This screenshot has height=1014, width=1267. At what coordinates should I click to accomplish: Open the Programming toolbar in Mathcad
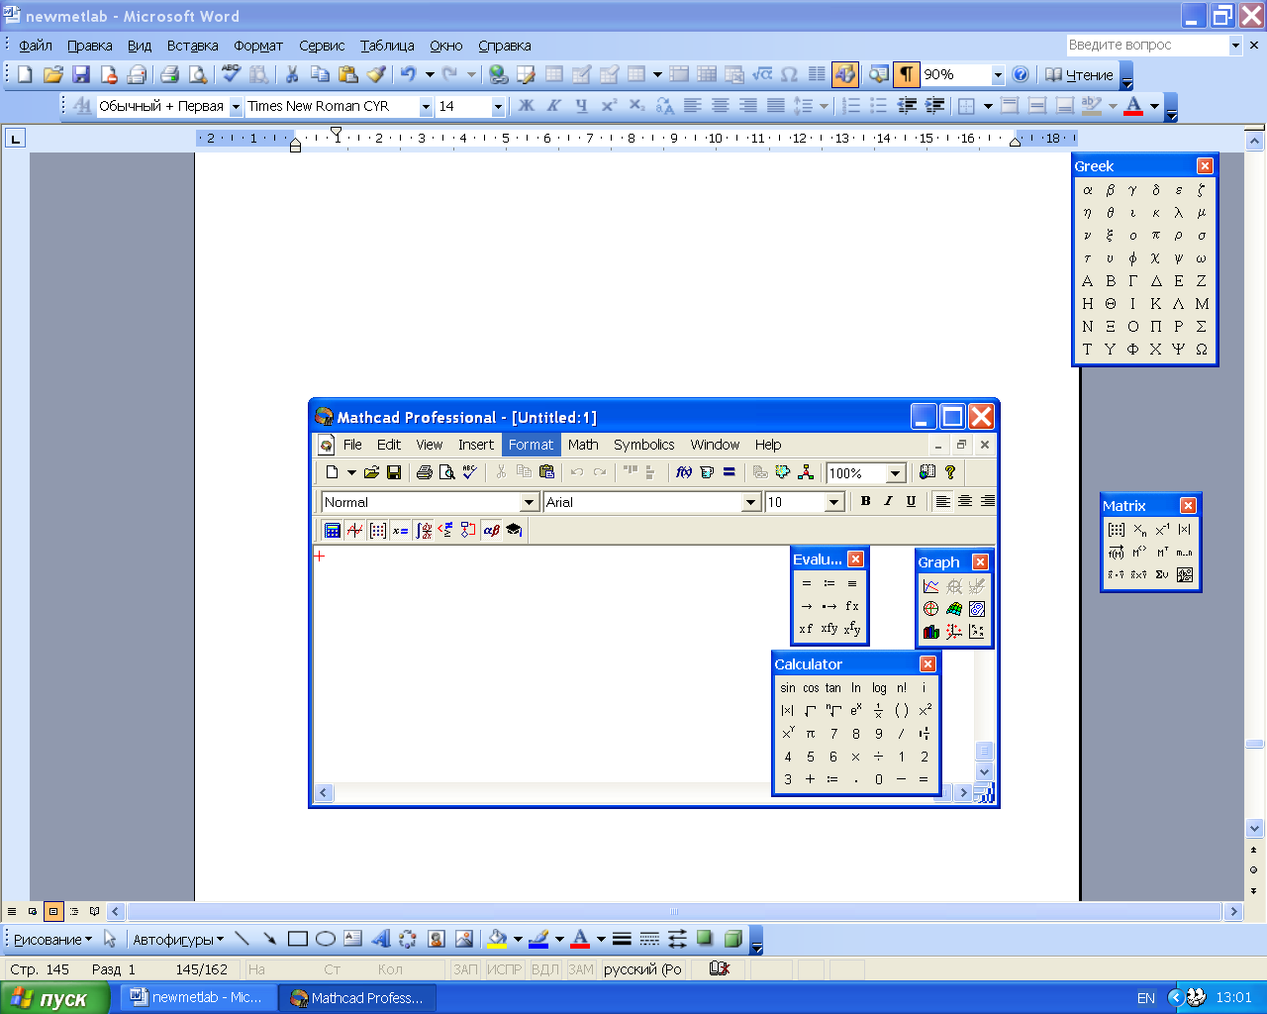(x=468, y=530)
